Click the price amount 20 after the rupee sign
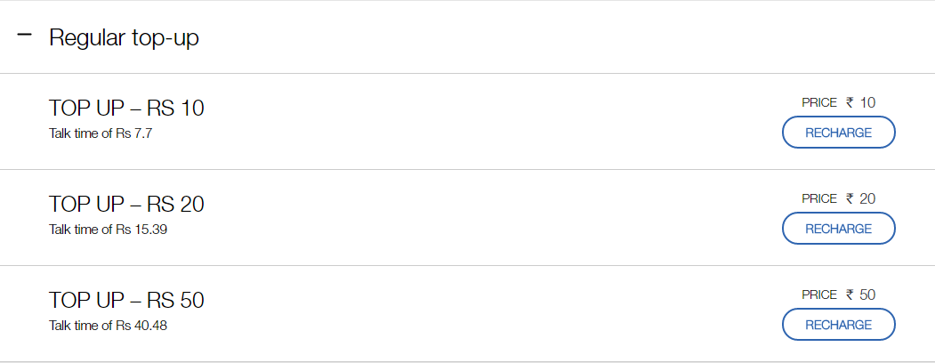Viewport: 935px width, 363px height. pyautogui.click(x=867, y=199)
